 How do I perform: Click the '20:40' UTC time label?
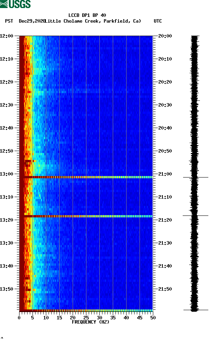pos(165,128)
